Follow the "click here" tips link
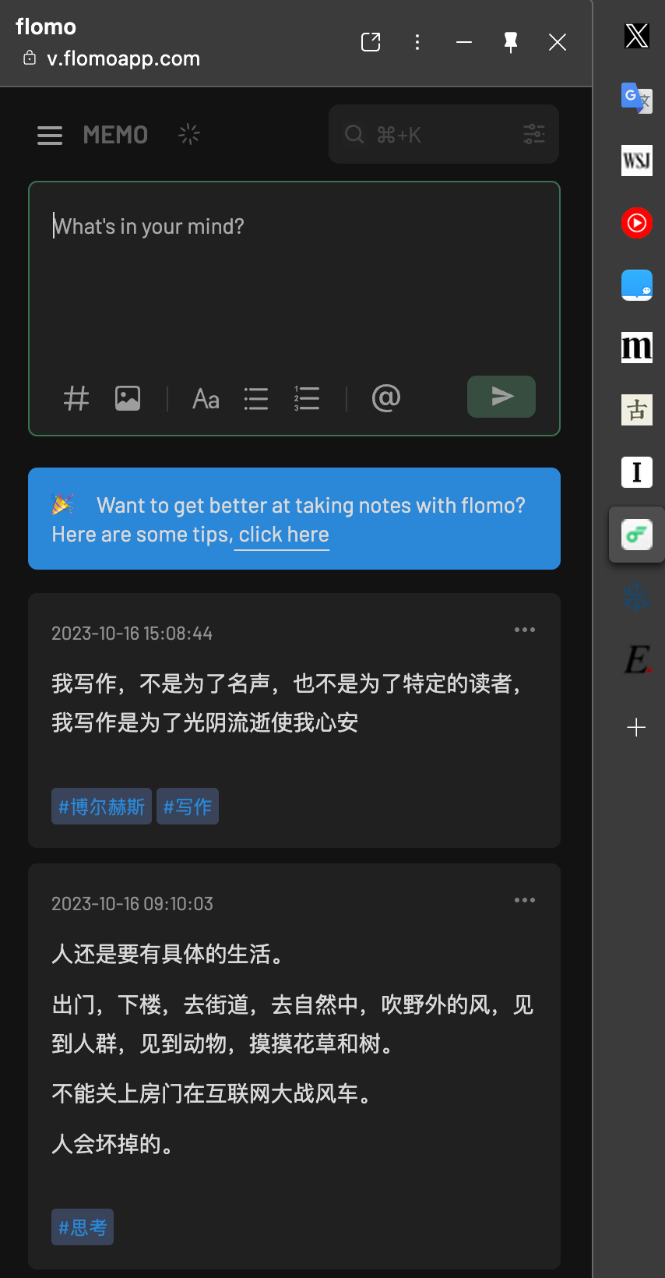 click(283, 535)
